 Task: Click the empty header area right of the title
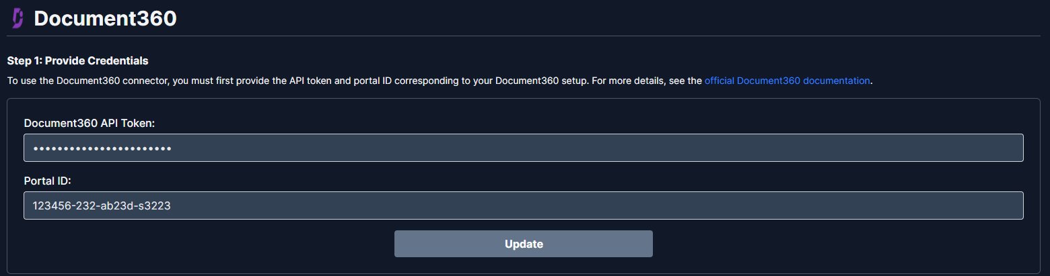pos(606,19)
